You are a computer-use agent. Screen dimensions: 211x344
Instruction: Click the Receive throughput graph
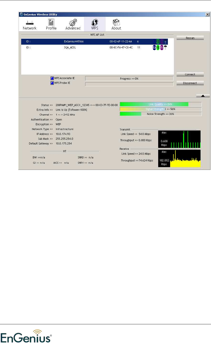[x=179, y=158]
